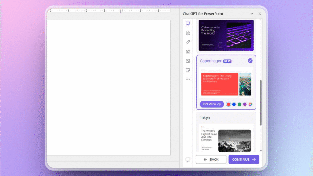Open the feedback chat bubble
Viewport: 313px width, 176px height.
188,159
